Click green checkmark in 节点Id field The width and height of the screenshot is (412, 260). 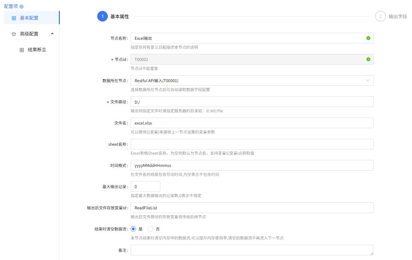368,59
